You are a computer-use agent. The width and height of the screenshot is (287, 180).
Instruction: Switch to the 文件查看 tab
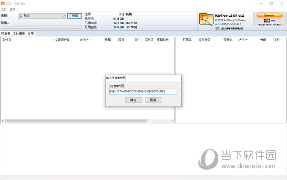point(19,34)
